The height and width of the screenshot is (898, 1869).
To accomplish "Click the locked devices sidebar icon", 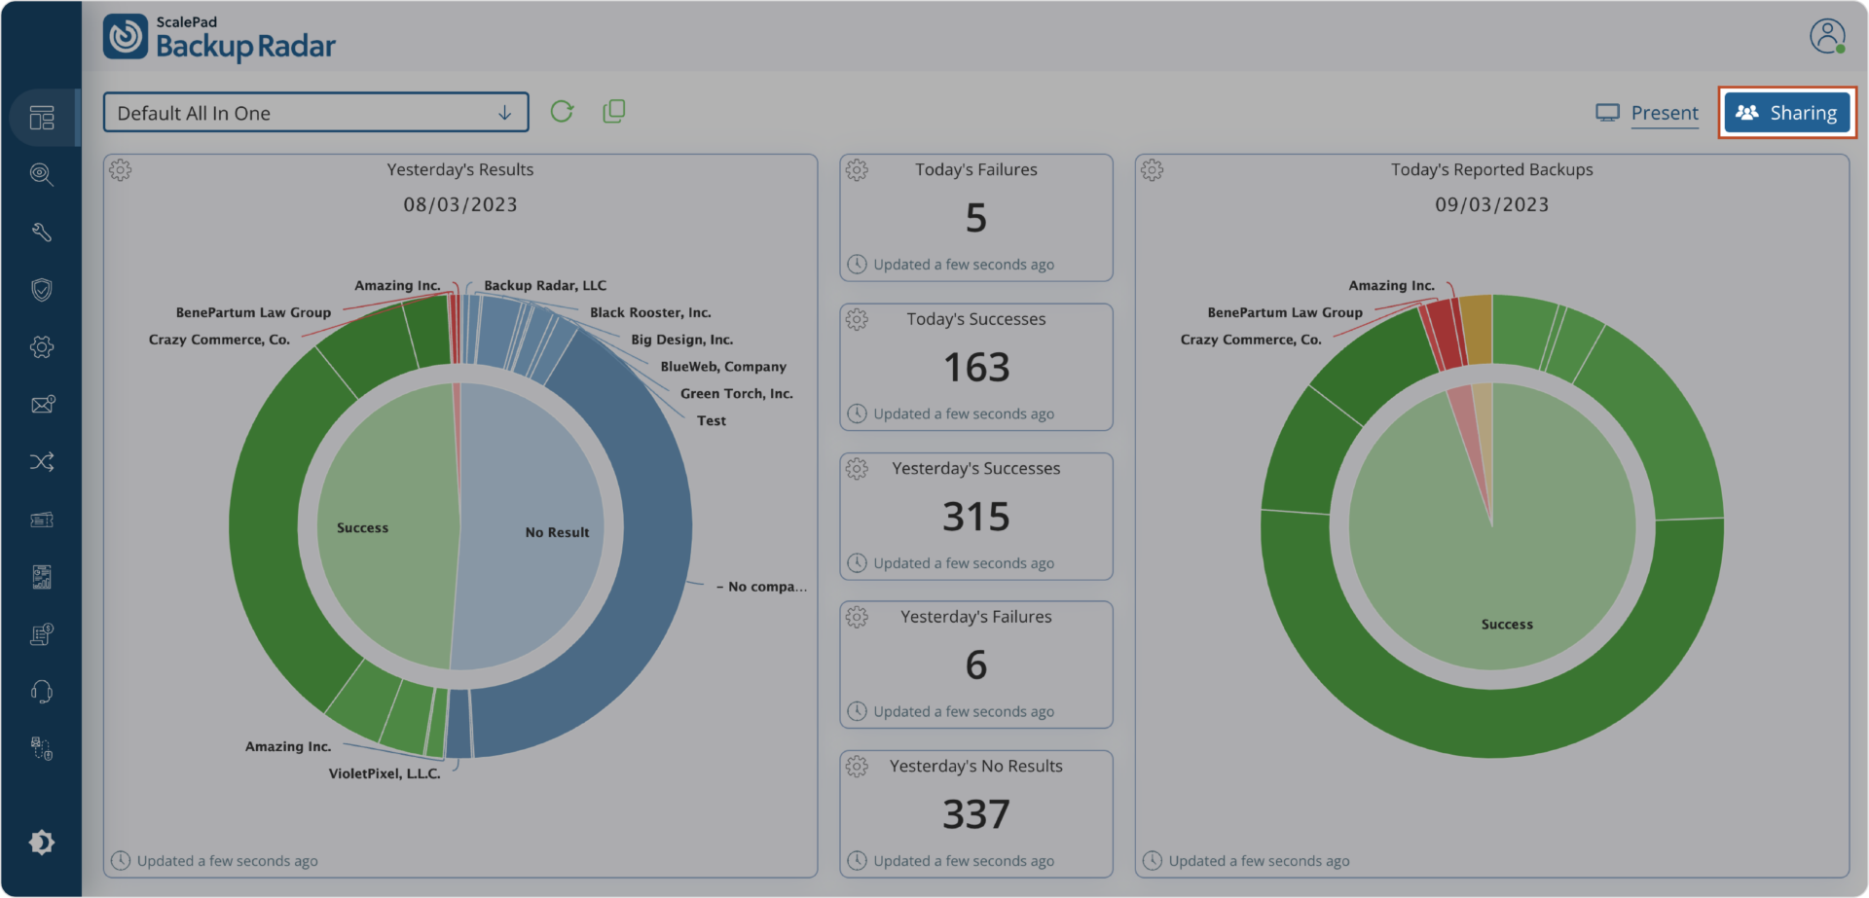I will 42,748.
